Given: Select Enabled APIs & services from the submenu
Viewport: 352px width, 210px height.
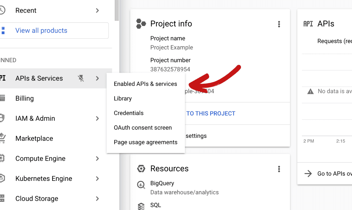Looking at the screenshot, I should pyautogui.click(x=146, y=84).
